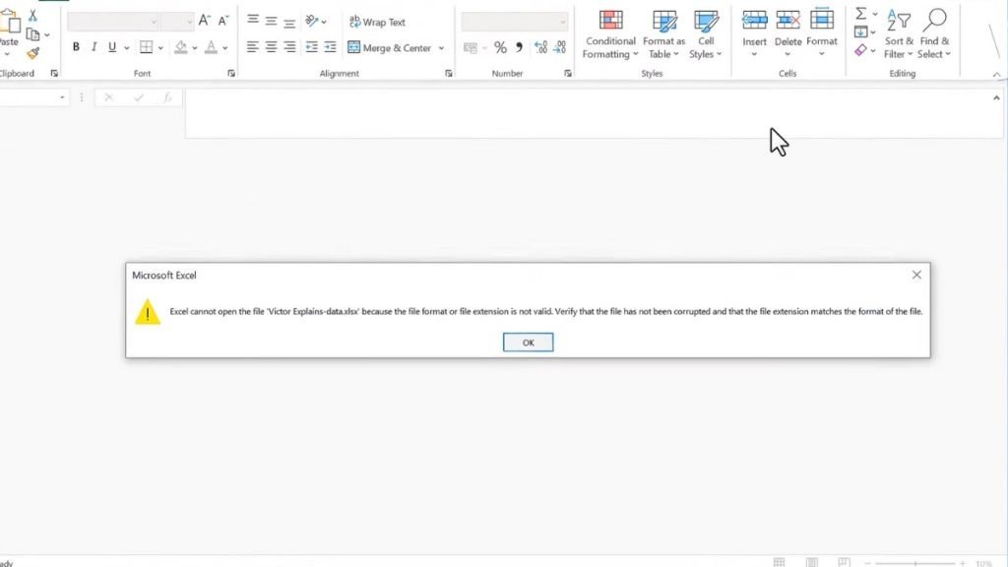Click OK to dismiss the error dialog
The image size is (1008, 567).
(x=528, y=342)
